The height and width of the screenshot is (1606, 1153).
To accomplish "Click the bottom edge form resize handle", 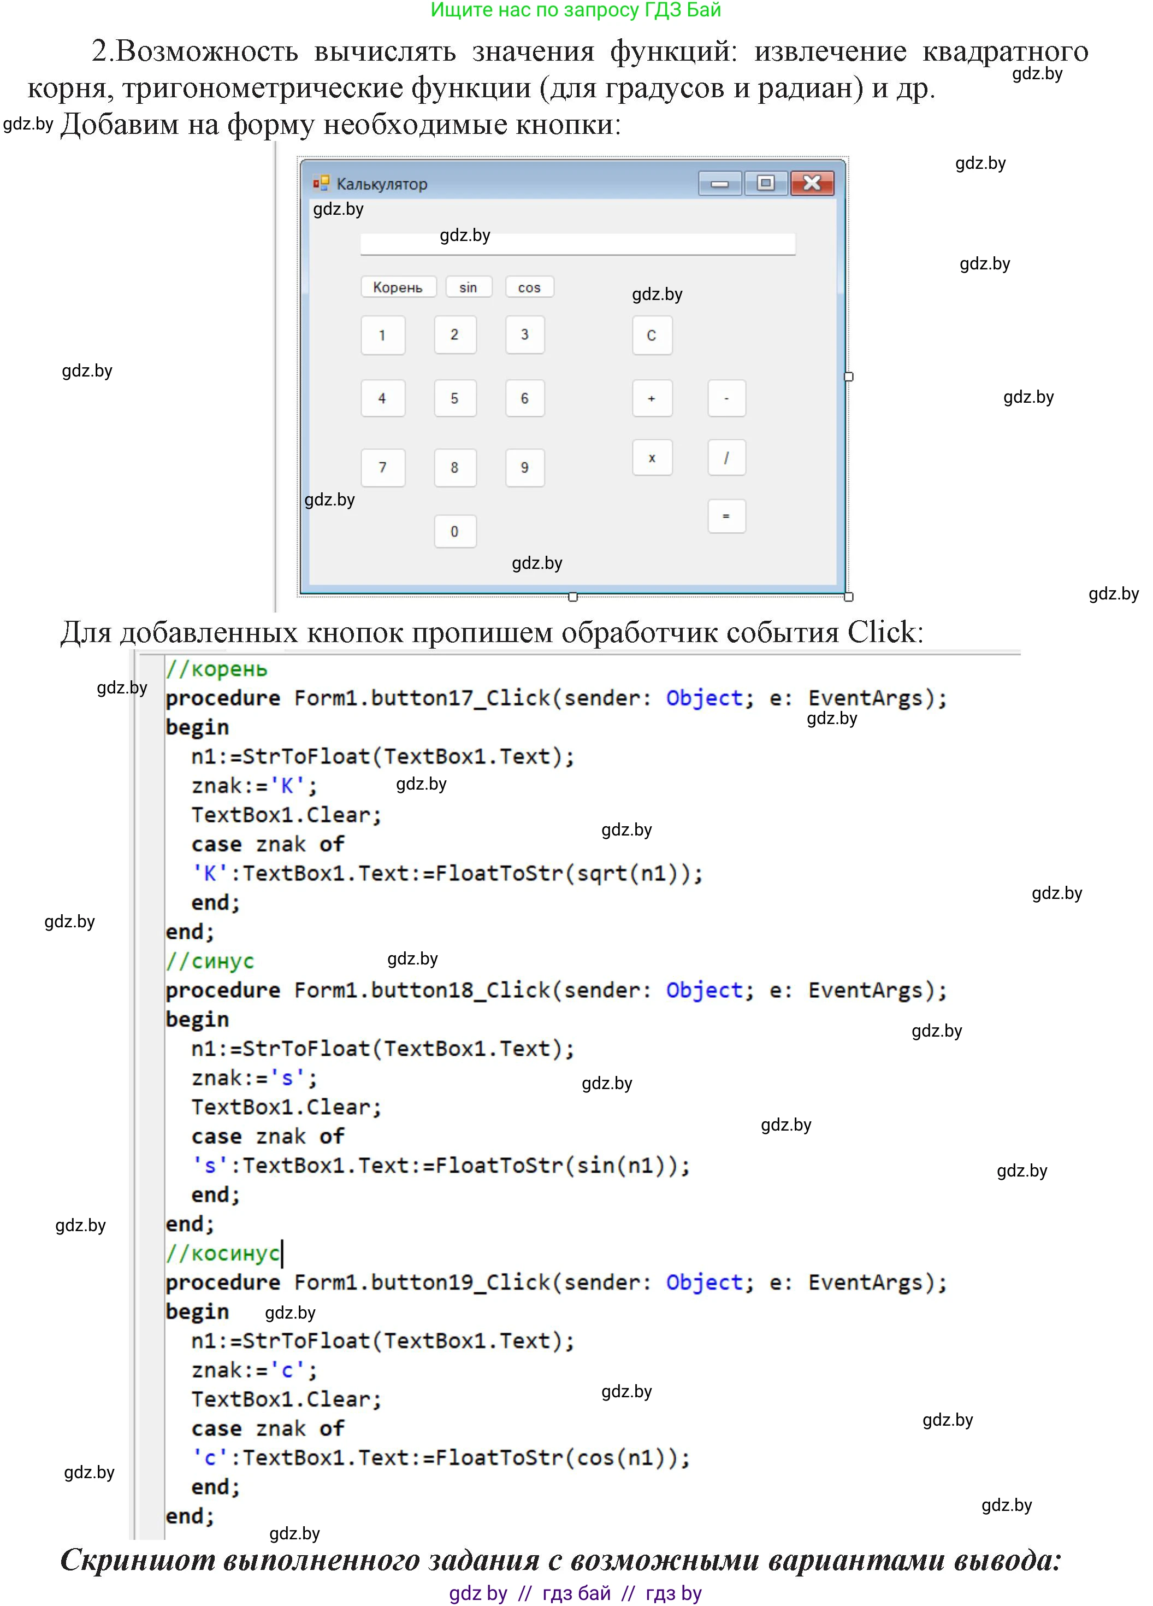I will 572,597.
